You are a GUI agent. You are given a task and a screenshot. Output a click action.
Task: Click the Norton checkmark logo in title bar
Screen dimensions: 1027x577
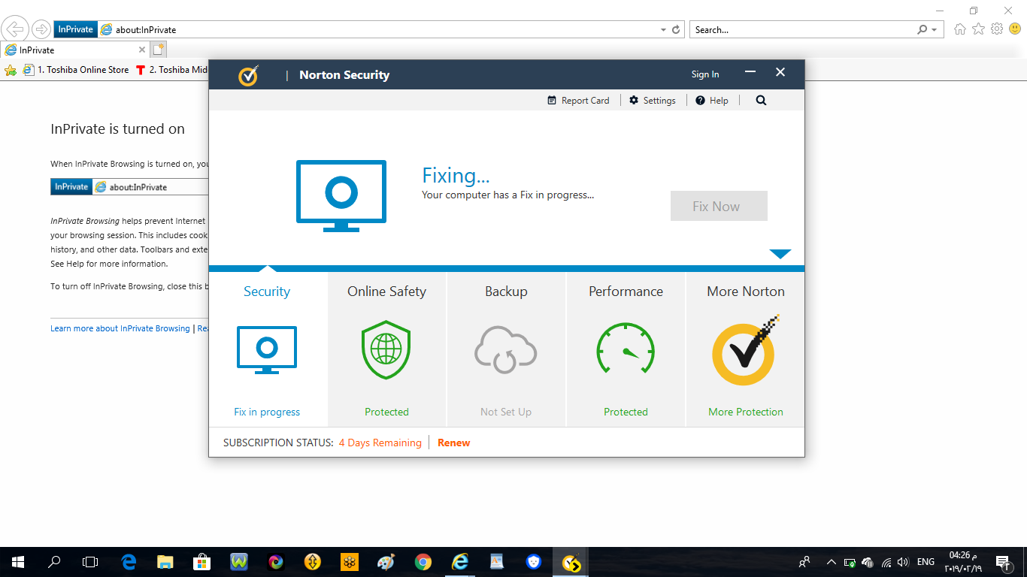point(249,75)
